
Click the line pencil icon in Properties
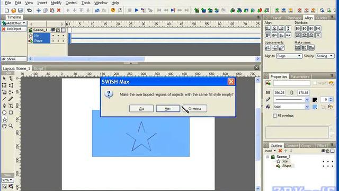(268, 99)
